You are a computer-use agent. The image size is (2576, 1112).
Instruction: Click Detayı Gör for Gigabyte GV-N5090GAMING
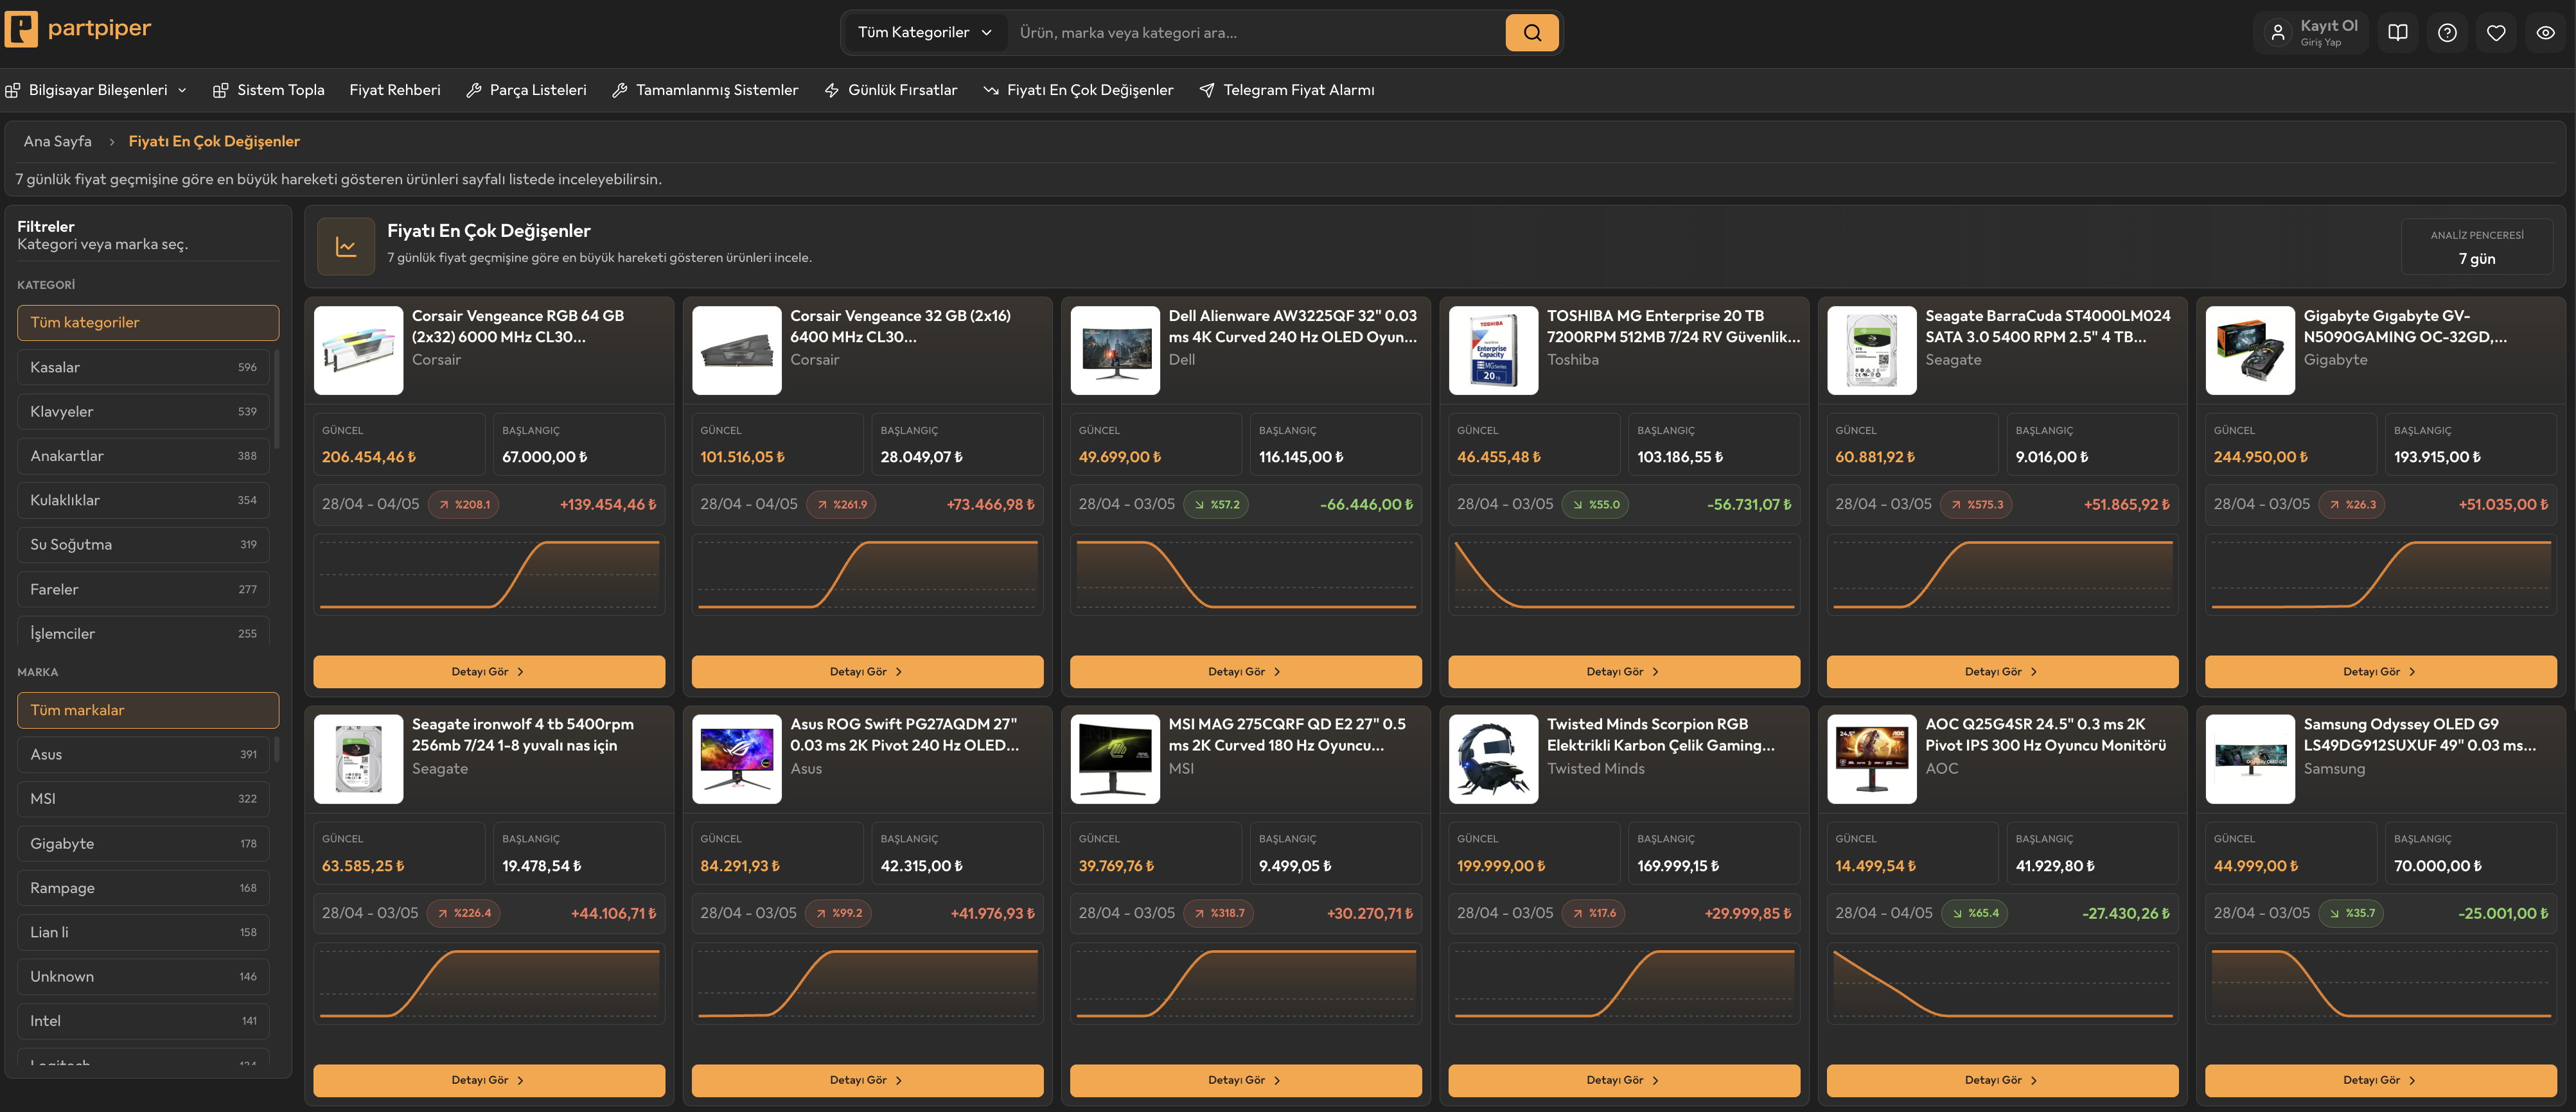point(2380,672)
